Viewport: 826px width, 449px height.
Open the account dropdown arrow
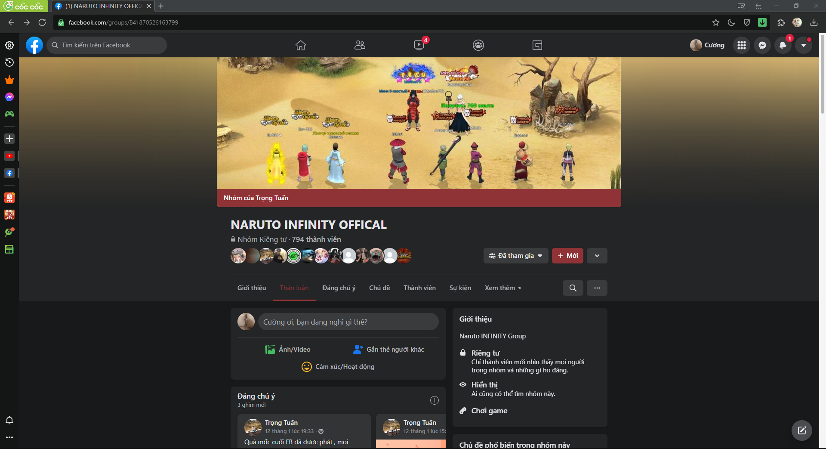coord(804,45)
